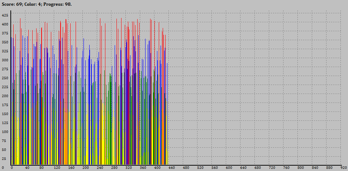Click the 375 label on vertical axis
The width and height of the screenshot is (348, 171).
[5, 33]
